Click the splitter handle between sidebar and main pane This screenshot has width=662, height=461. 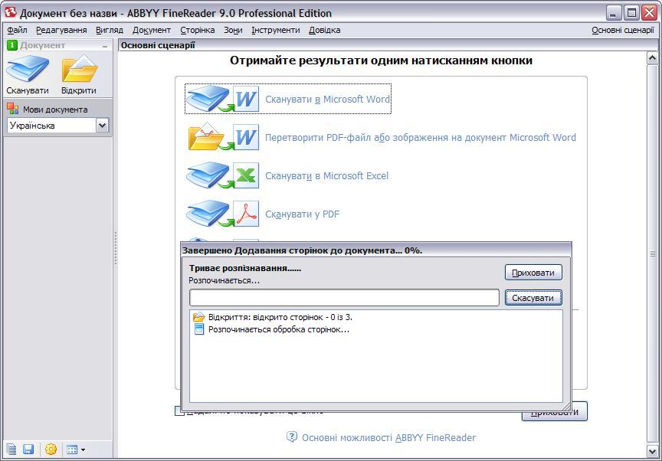click(x=115, y=248)
